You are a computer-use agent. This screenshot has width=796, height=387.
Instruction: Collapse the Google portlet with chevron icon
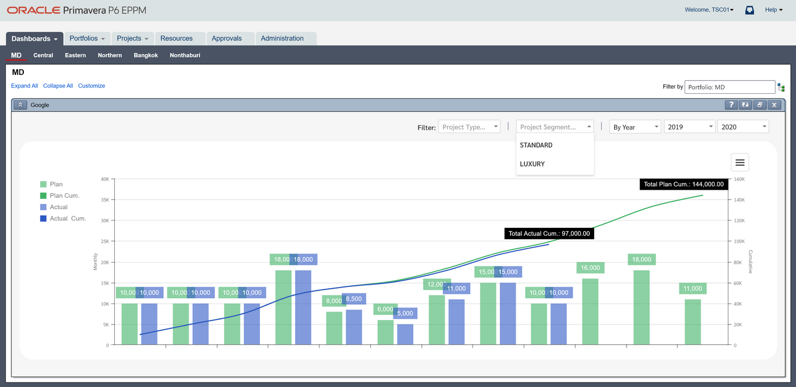pos(20,105)
